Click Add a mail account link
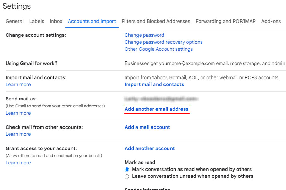The width and height of the screenshot is (286, 190). 147,127
